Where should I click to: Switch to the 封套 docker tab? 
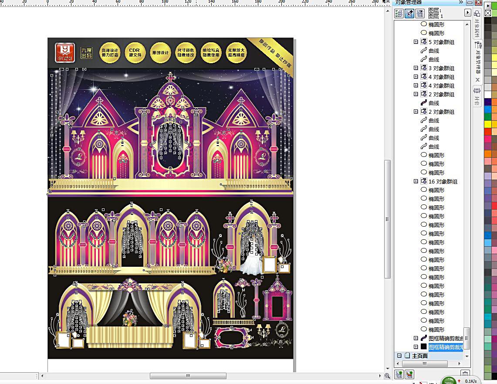(x=477, y=97)
